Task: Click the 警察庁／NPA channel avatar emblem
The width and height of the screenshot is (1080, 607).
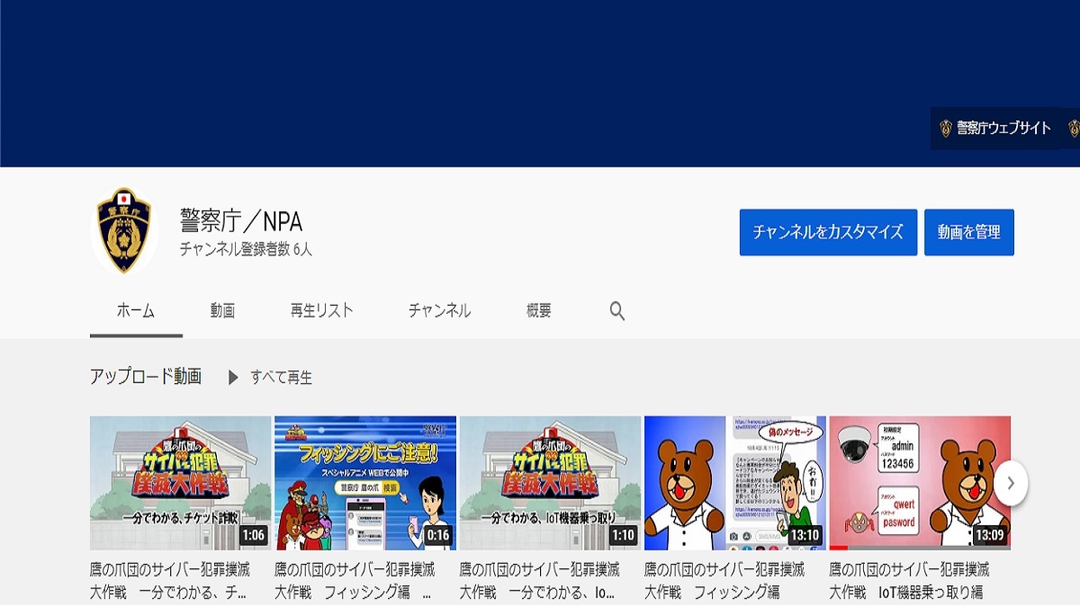Action: pos(124,231)
